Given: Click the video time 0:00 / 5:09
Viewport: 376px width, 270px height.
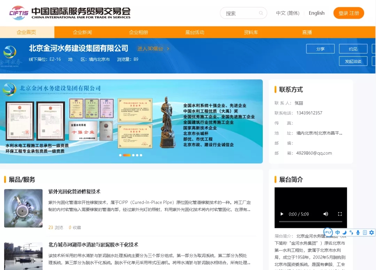Looking at the screenshot, I should (x=299, y=214).
